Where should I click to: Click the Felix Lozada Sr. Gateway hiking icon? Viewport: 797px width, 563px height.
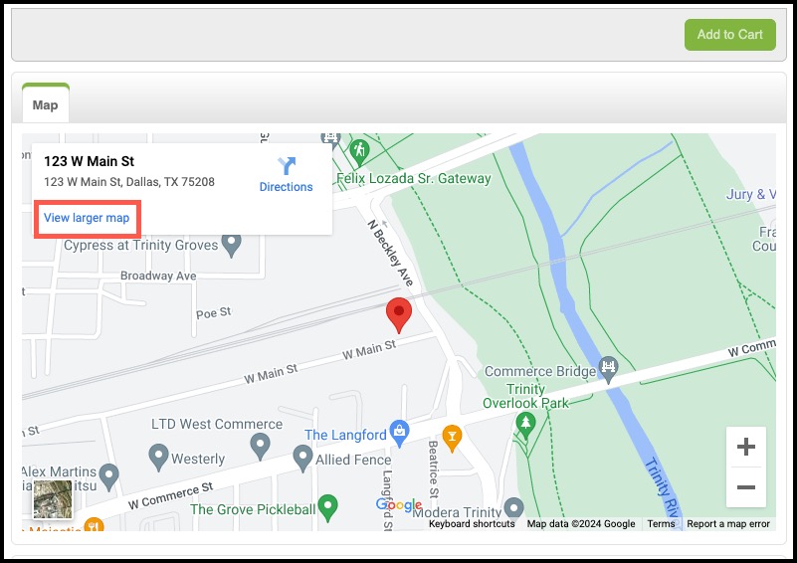[x=359, y=152]
